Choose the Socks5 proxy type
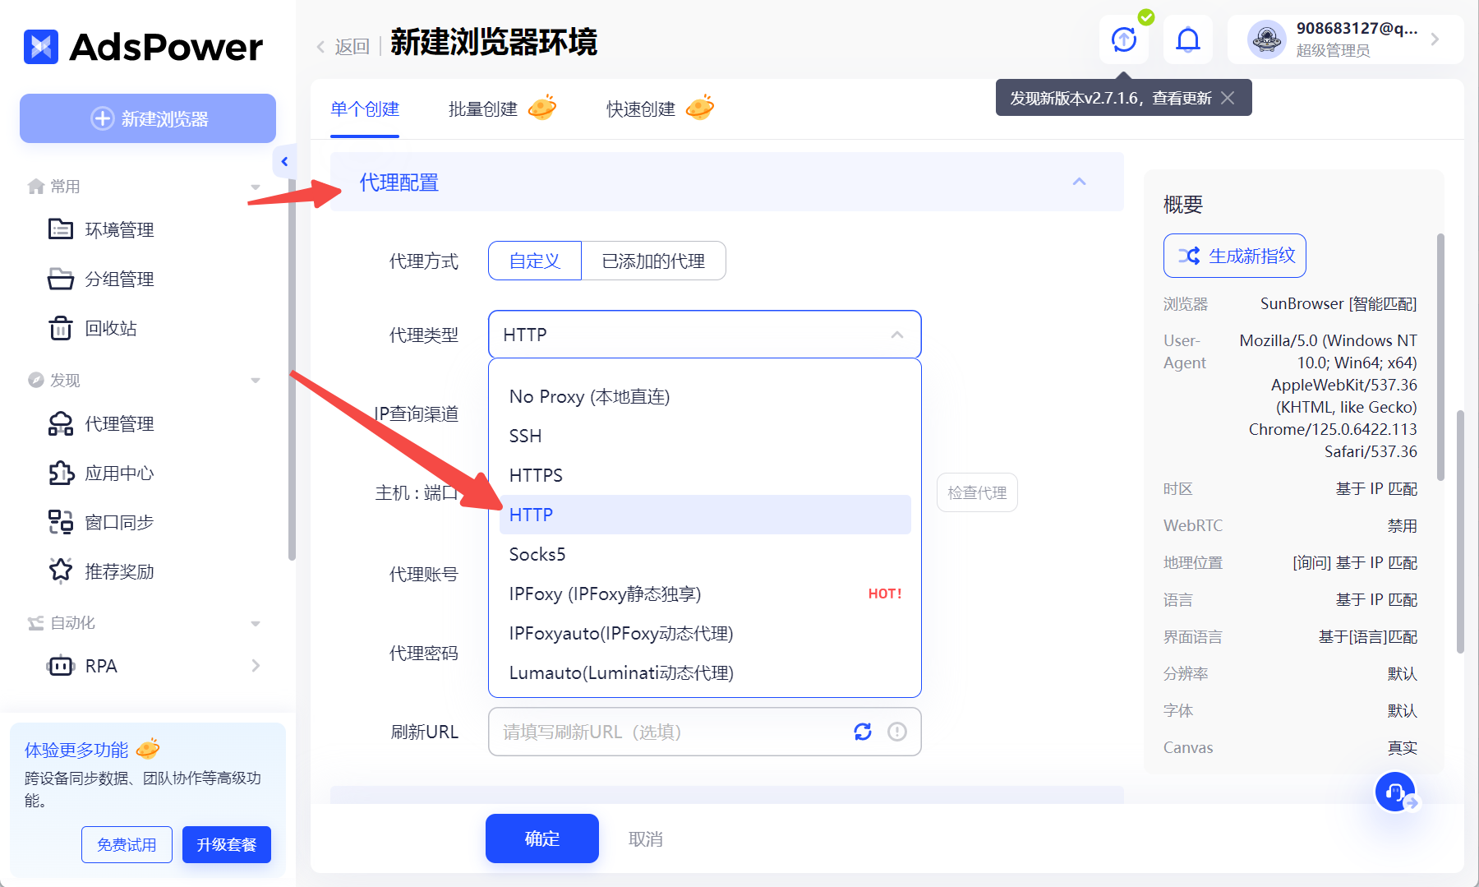 coord(705,554)
